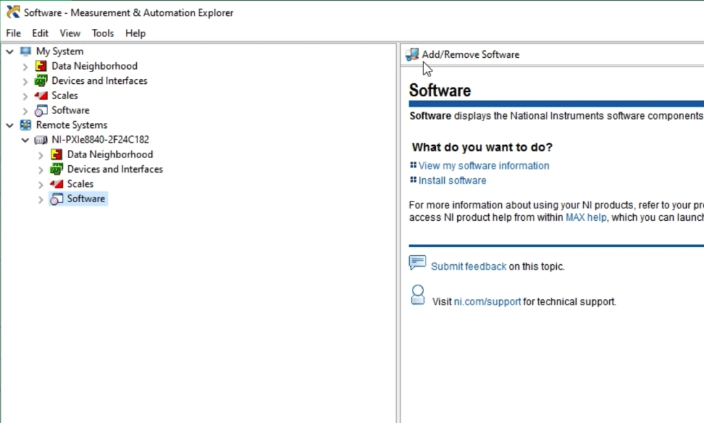The image size is (704, 423).
Task: Open the Tools menu
Action: pos(103,33)
